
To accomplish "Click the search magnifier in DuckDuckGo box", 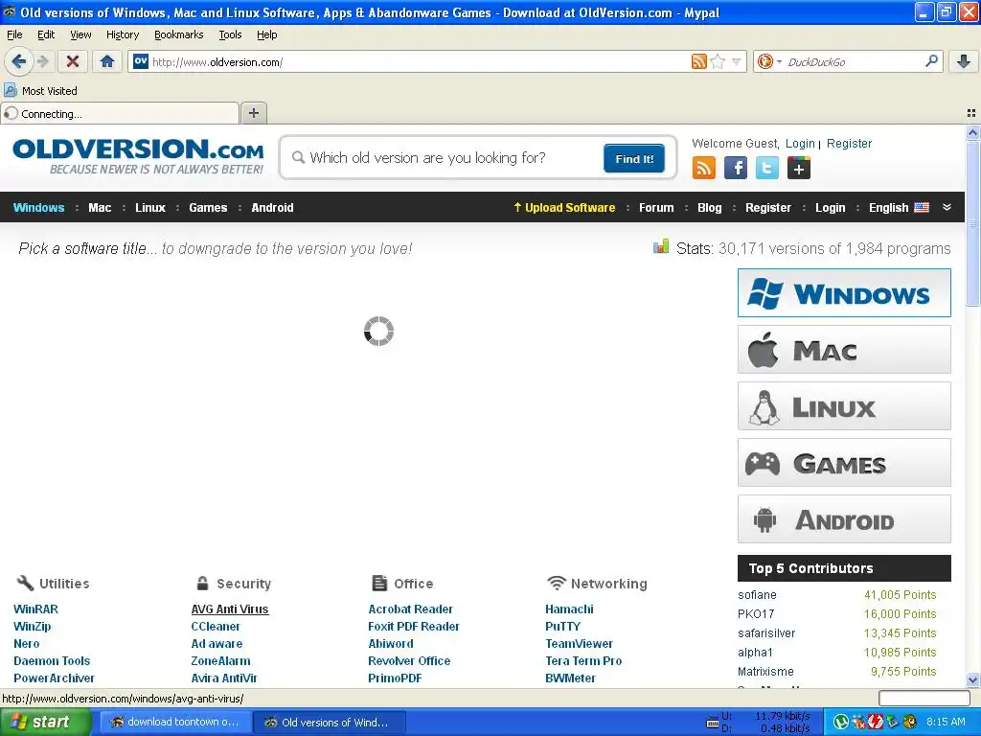I will 931,60.
